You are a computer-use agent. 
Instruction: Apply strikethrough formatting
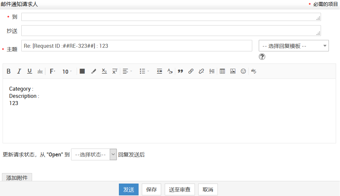pos(40,71)
